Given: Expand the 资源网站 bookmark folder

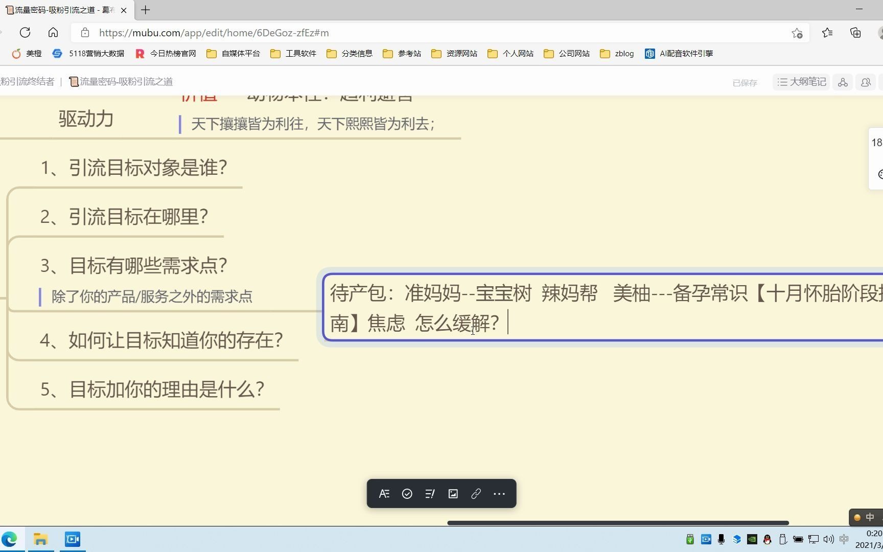Looking at the screenshot, I should pos(454,54).
